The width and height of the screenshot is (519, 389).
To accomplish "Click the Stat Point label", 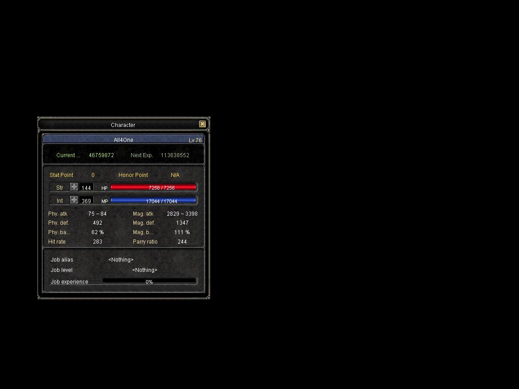I will [x=61, y=175].
